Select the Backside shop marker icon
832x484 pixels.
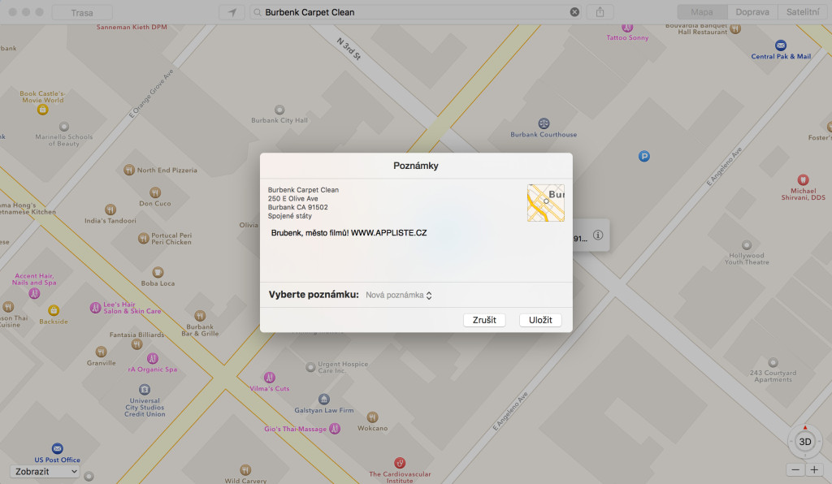[54, 310]
